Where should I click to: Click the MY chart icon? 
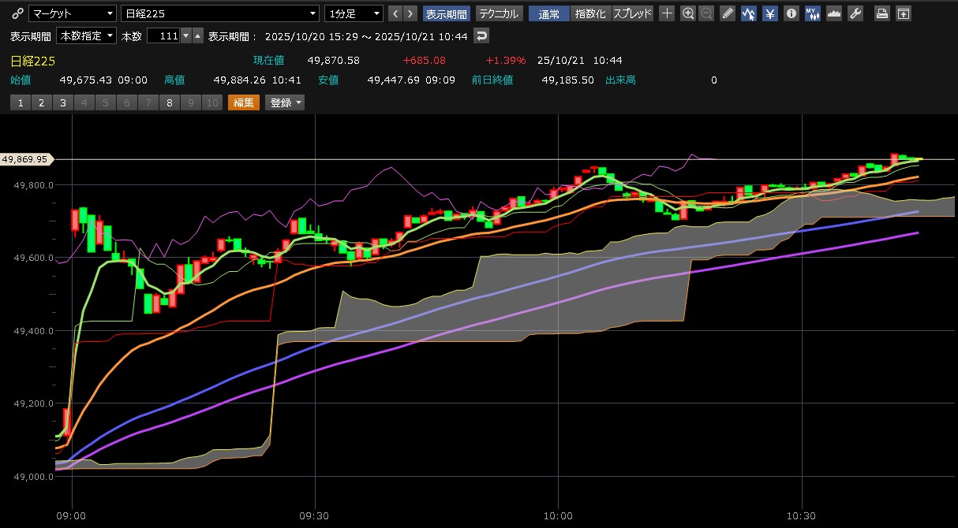coord(812,13)
